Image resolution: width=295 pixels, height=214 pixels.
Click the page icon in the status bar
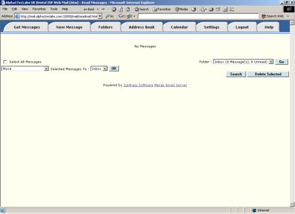tap(3, 210)
